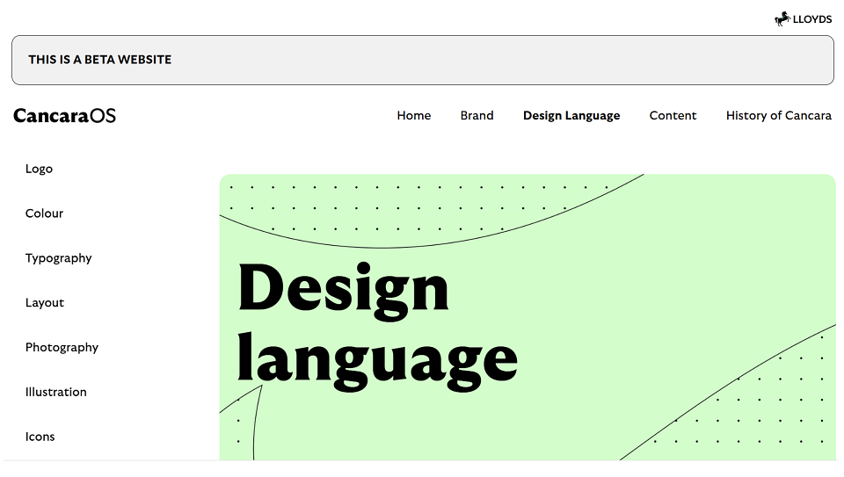Select Design Language in the top navigation

tap(571, 116)
